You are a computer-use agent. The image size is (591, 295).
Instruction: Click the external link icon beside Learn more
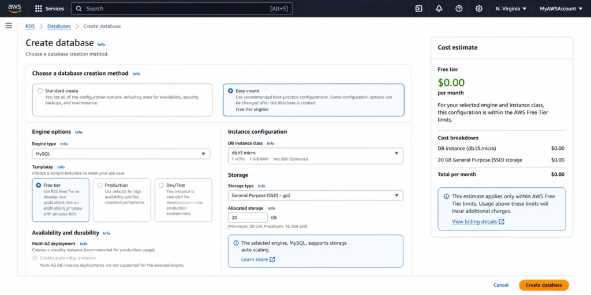(x=272, y=260)
